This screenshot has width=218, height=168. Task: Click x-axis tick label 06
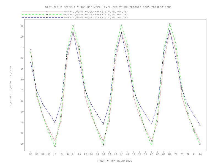point(43,154)
